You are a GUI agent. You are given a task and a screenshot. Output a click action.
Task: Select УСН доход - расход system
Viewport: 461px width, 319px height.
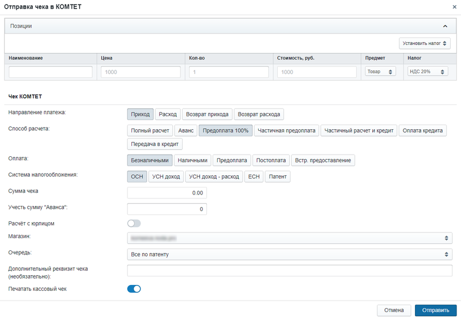[x=214, y=177]
